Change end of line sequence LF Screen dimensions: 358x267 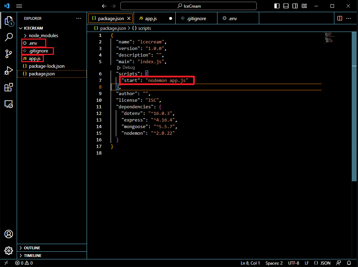click(307, 263)
